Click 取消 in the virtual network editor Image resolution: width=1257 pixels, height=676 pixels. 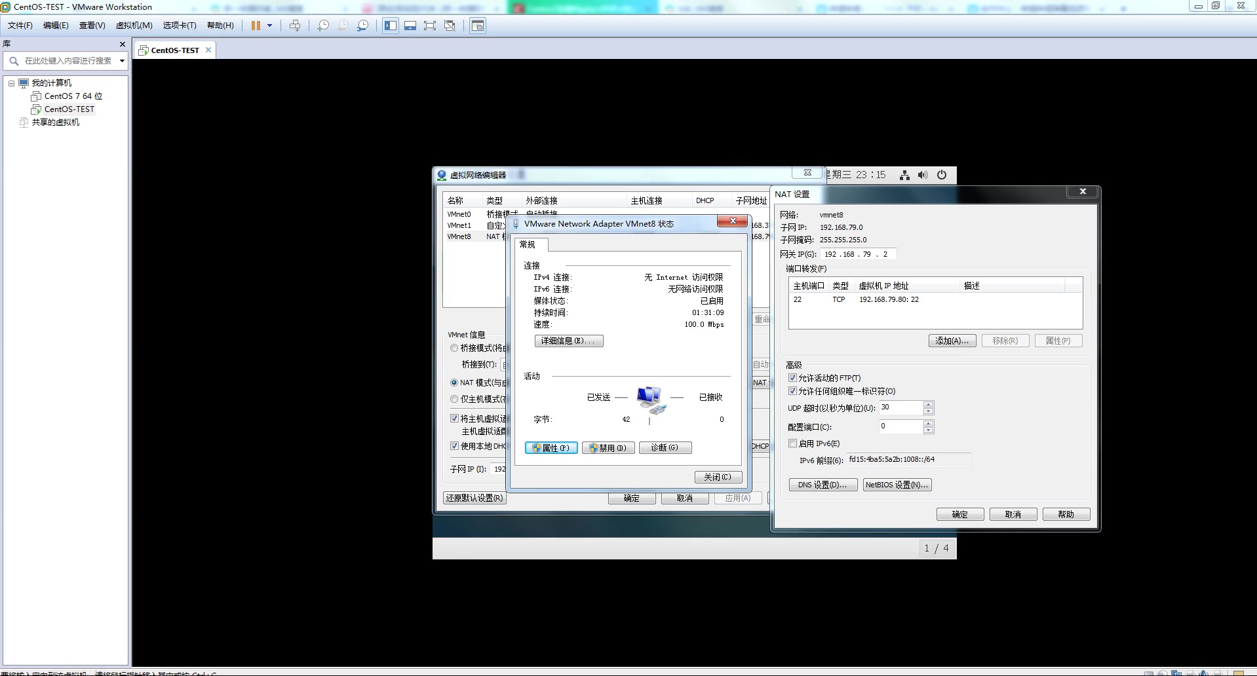point(685,498)
